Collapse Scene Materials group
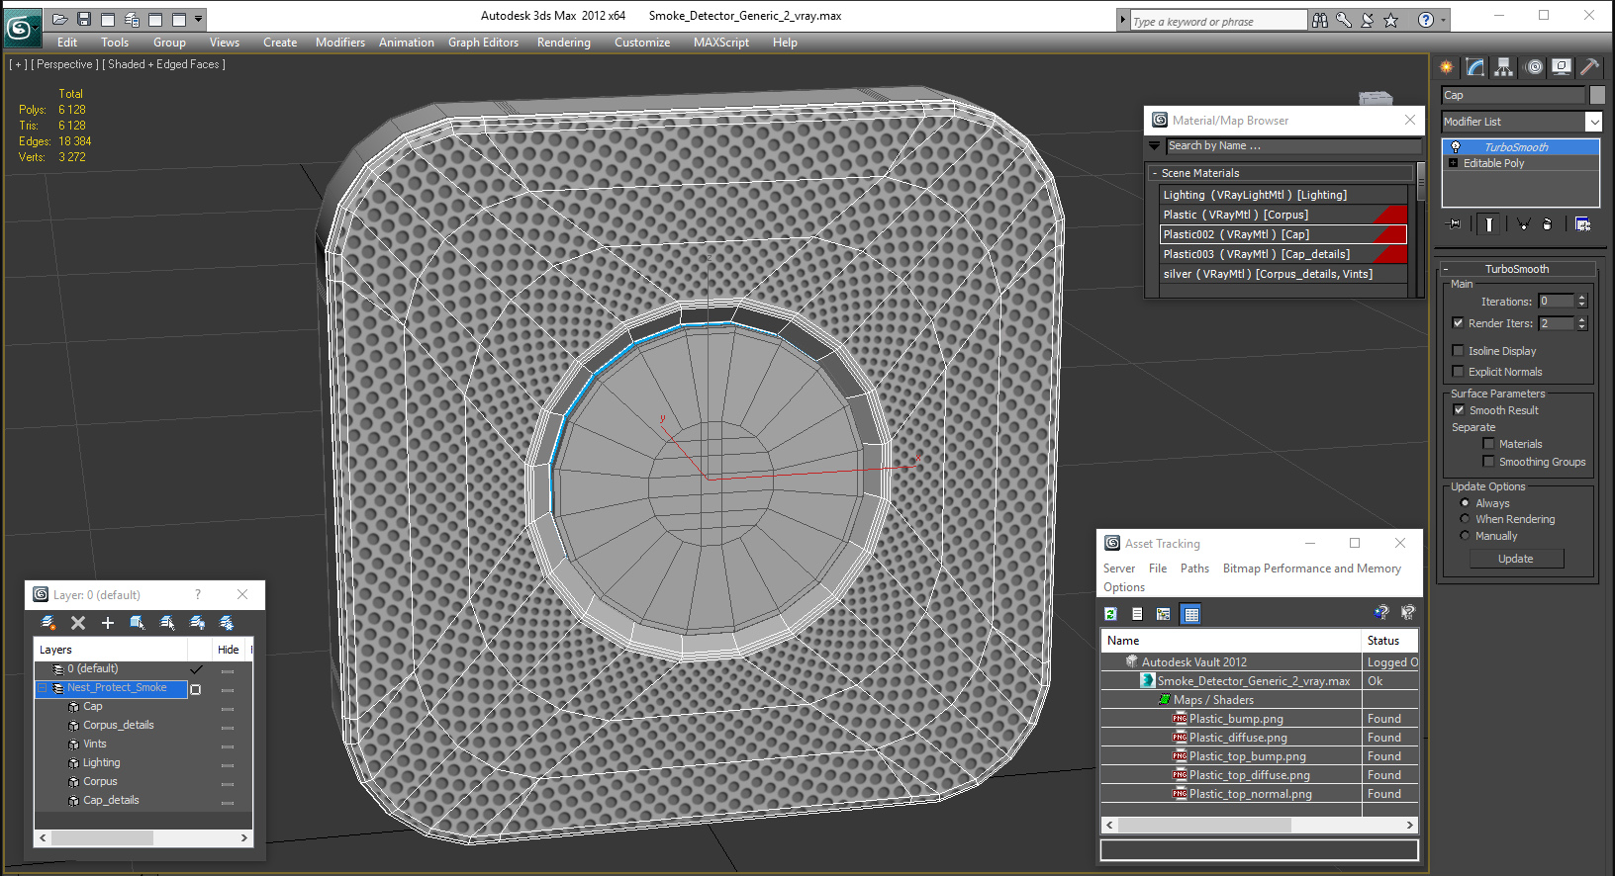Image resolution: width=1615 pixels, height=876 pixels. point(1155,173)
